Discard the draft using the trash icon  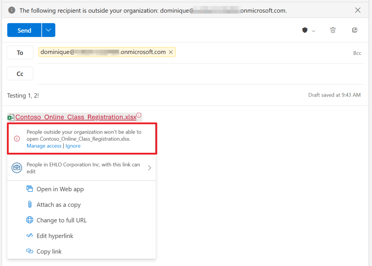pos(333,30)
